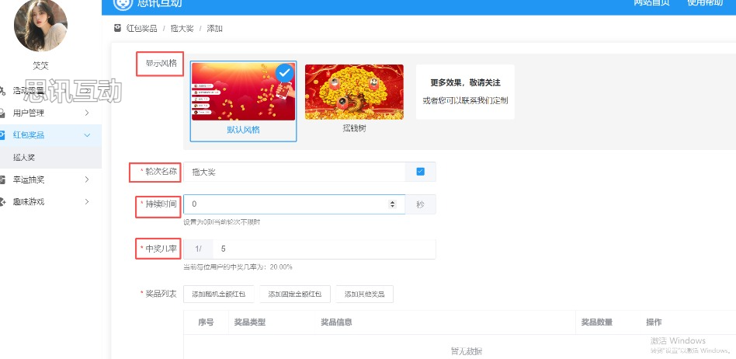Expand the 幸运抽奖 submenu chevron
This screenshot has height=359, width=736.
(86, 179)
